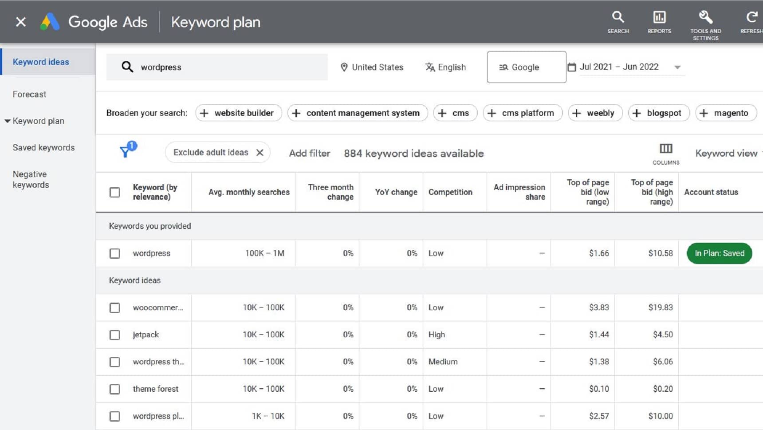
Task: Sort by Top of page bid (low range)
Action: click(x=588, y=192)
